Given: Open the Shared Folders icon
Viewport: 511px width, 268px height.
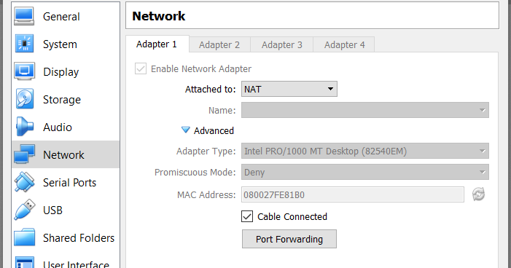Looking at the screenshot, I should (24, 237).
